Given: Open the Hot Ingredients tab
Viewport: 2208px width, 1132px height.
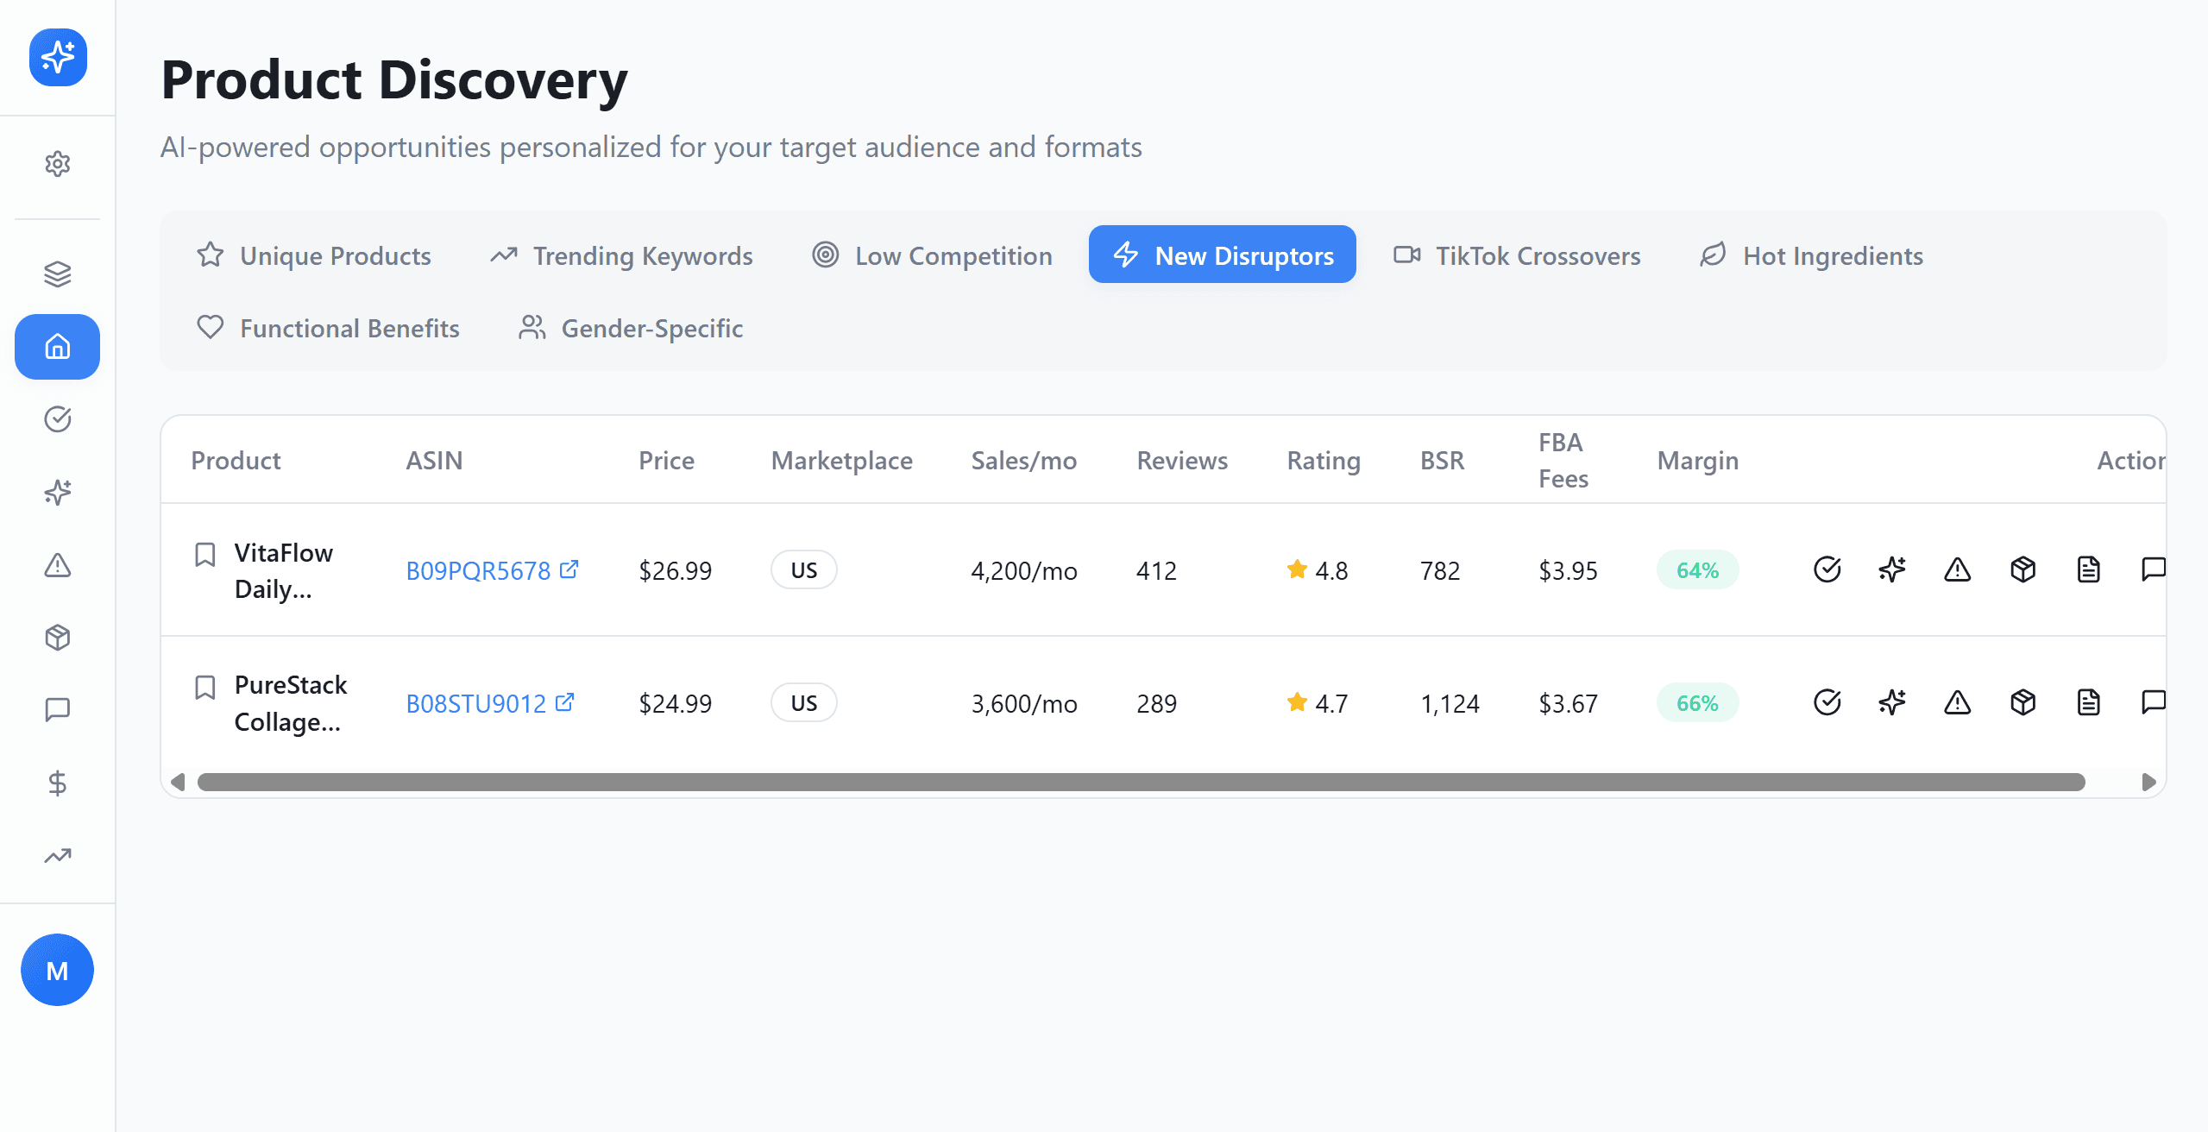Looking at the screenshot, I should [1811, 255].
